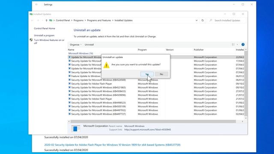Refresh the Installed Updates list
Viewport: 274px width, 154px height.
203,21
